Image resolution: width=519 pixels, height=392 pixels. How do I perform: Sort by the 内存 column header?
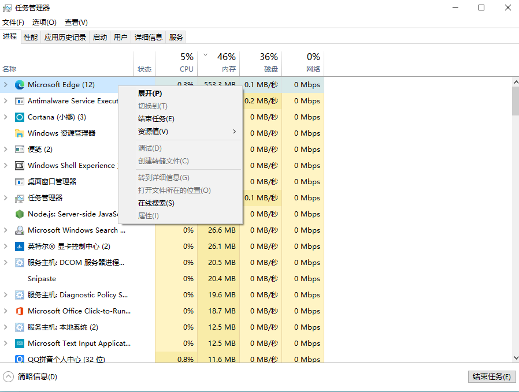coord(219,64)
